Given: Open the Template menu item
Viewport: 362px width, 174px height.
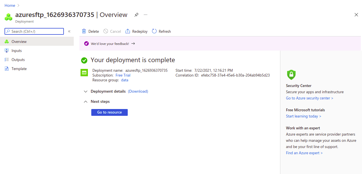Looking at the screenshot, I should pos(37,69).
